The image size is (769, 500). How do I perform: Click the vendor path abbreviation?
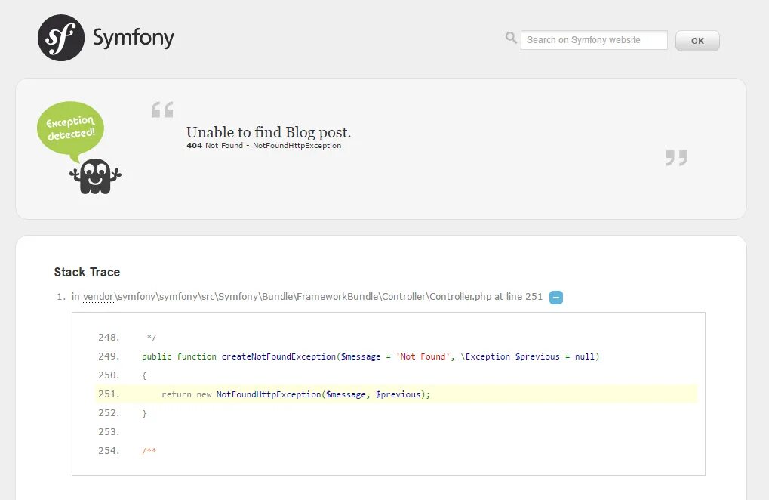[98, 296]
